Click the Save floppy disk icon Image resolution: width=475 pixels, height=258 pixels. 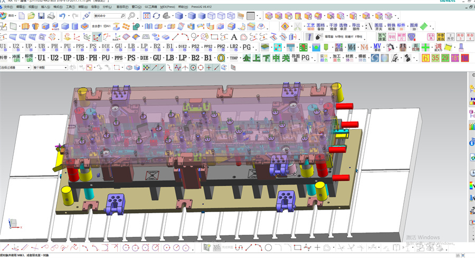coord(42,16)
